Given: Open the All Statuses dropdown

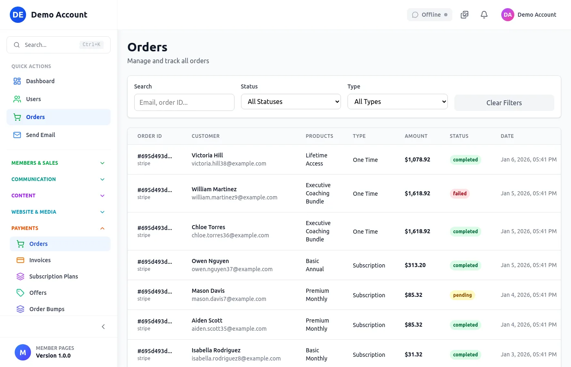Looking at the screenshot, I should pos(291,102).
